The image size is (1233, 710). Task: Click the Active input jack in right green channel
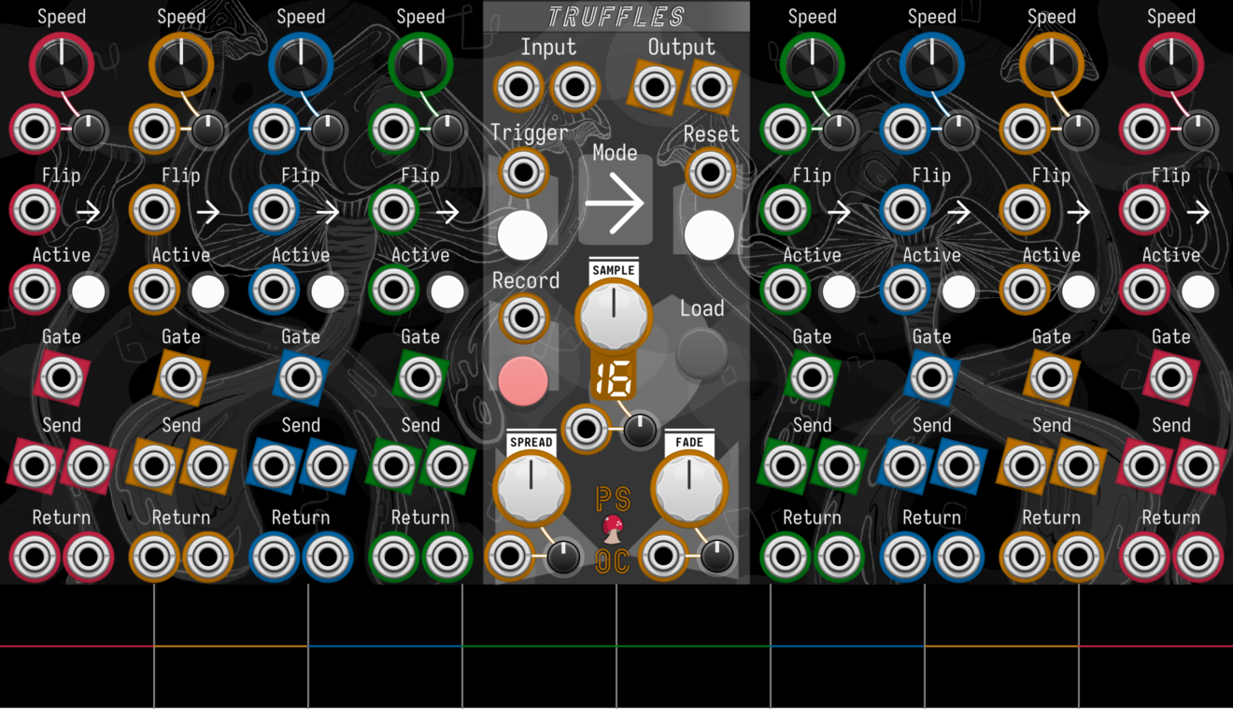(x=785, y=290)
